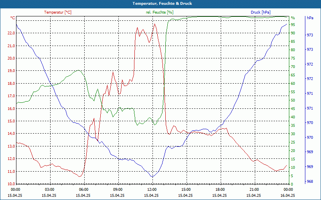Screen dimensions: 321x200
Task: Select the red 'Temperatur [°C]' legend label
Action: click(58, 12)
